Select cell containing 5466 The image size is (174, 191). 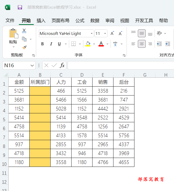tap(61, 100)
